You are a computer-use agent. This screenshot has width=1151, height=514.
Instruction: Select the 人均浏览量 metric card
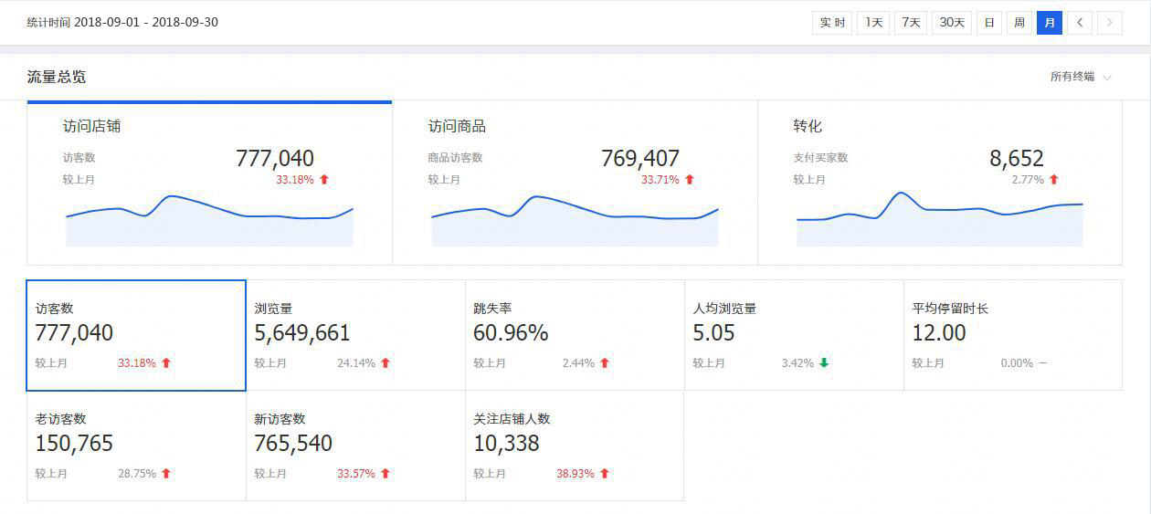coord(794,335)
